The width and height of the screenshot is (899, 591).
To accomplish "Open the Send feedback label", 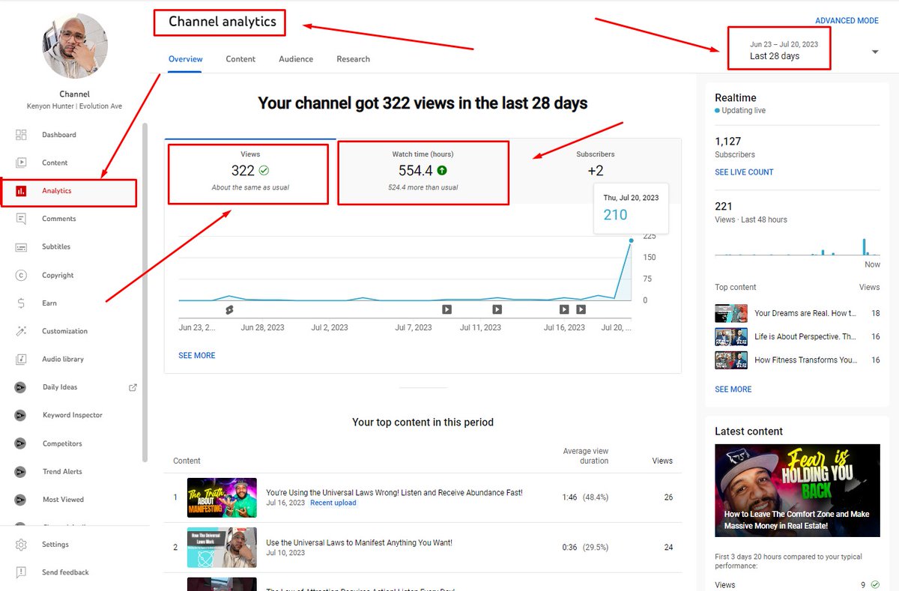I will tap(65, 572).
